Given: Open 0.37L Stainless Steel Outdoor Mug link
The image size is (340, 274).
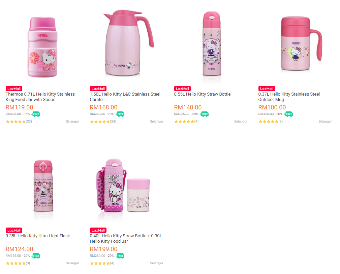Looking at the screenshot, I should pyautogui.click(x=289, y=97).
